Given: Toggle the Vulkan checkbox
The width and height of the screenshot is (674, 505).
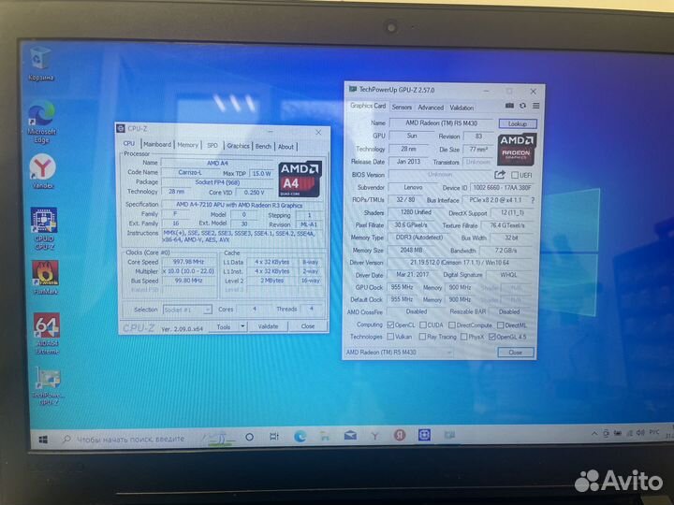Looking at the screenshot, I should [390, 337].
